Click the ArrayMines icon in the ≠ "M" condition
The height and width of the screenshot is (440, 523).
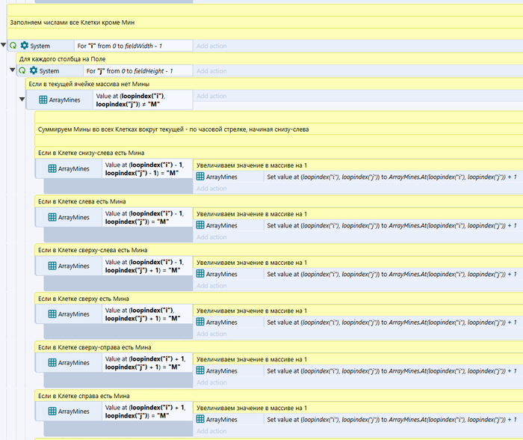(43, 100)
